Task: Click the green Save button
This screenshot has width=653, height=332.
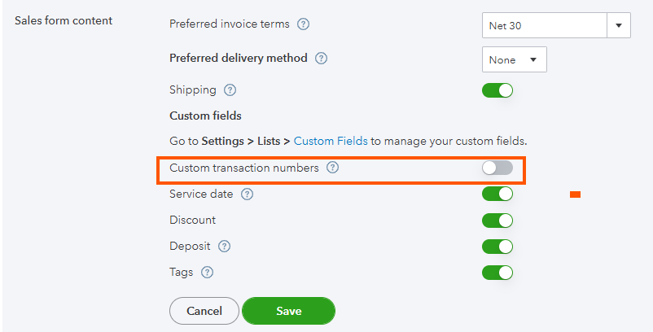Action: [288, 311]
